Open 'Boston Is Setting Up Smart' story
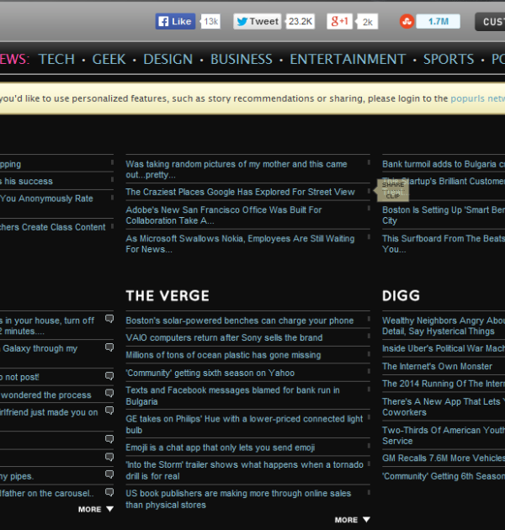The width and height of the screenshot is (505, 530). tap(444, 215)
